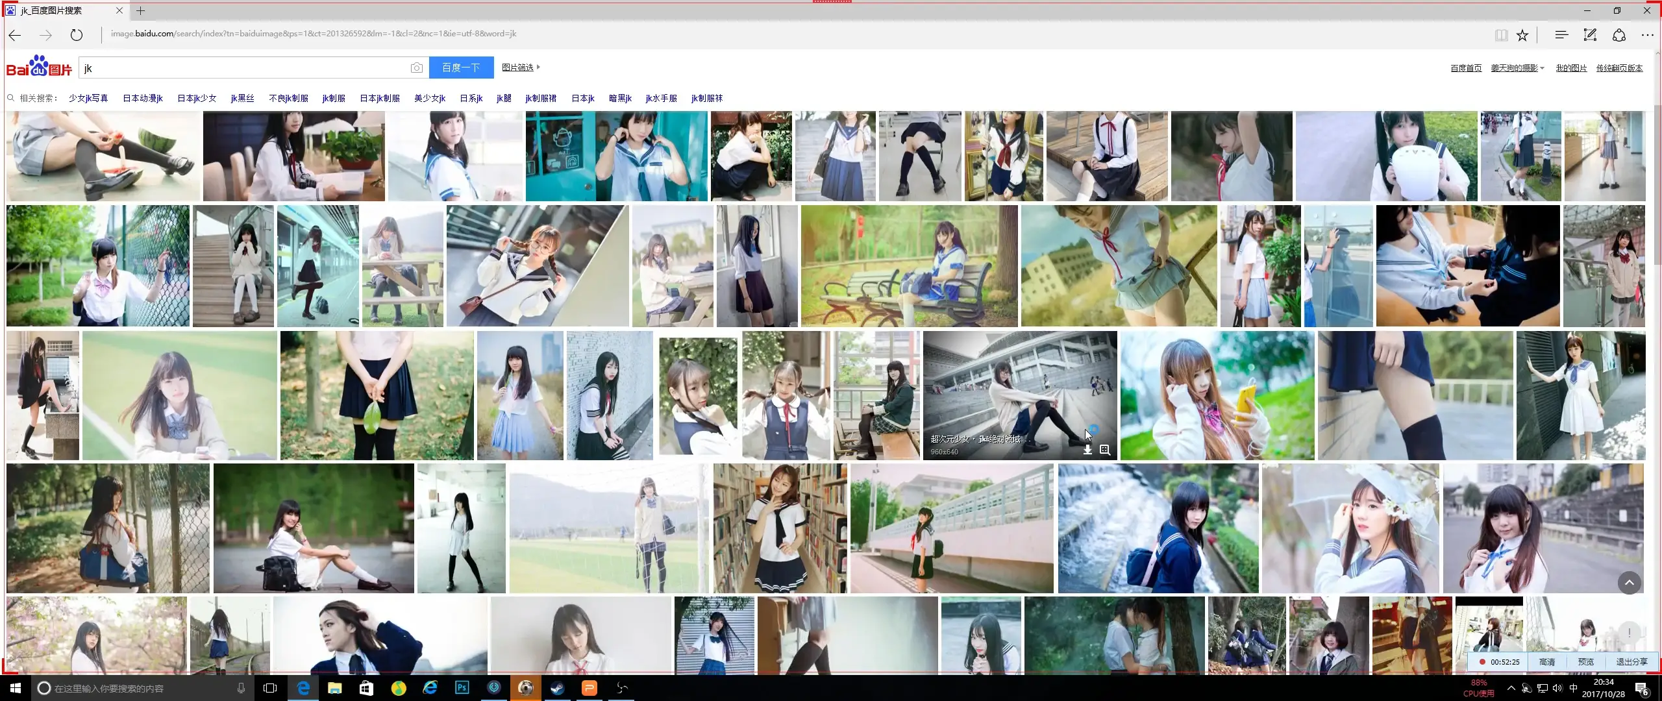The width and height of the screenshot is (1662, 701).
Task: Click view-similar icon on hovered image
Action: (1105, 450)
